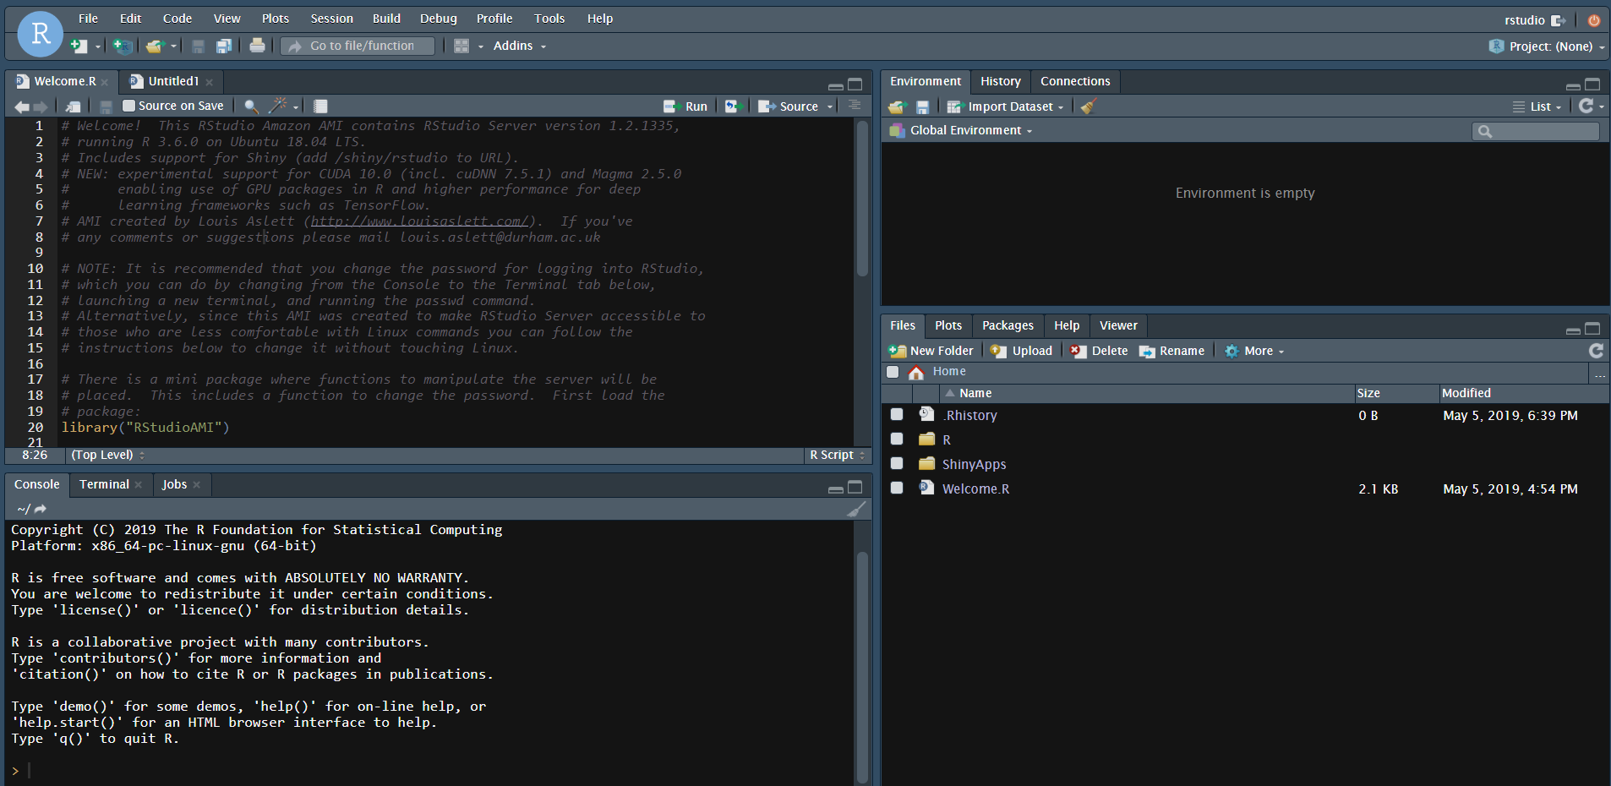Clear the console with the broom icon
This screenshot has width=1611, height=786.
pyautogui.click(x=856, y=509)
